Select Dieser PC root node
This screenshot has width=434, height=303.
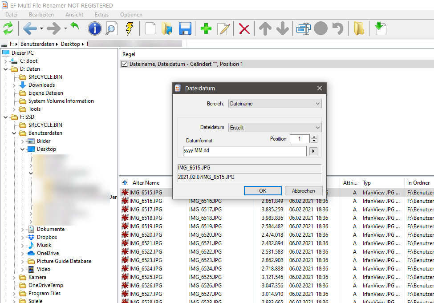[x=22, y=53]
